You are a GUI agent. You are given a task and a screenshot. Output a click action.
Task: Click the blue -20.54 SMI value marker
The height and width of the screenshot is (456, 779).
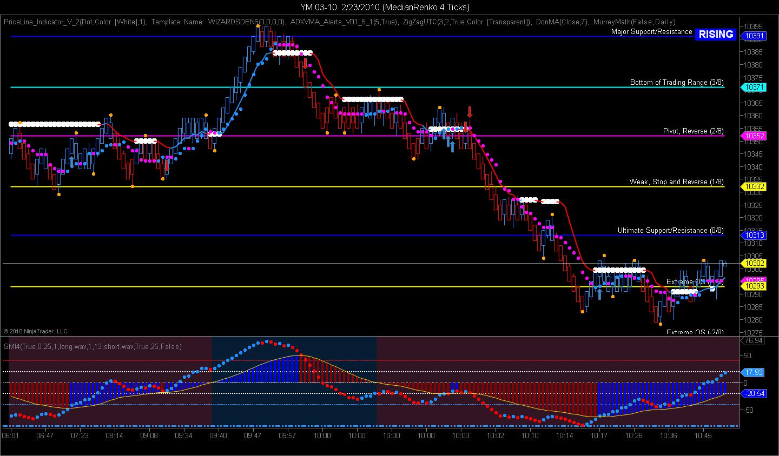(754, 393)
